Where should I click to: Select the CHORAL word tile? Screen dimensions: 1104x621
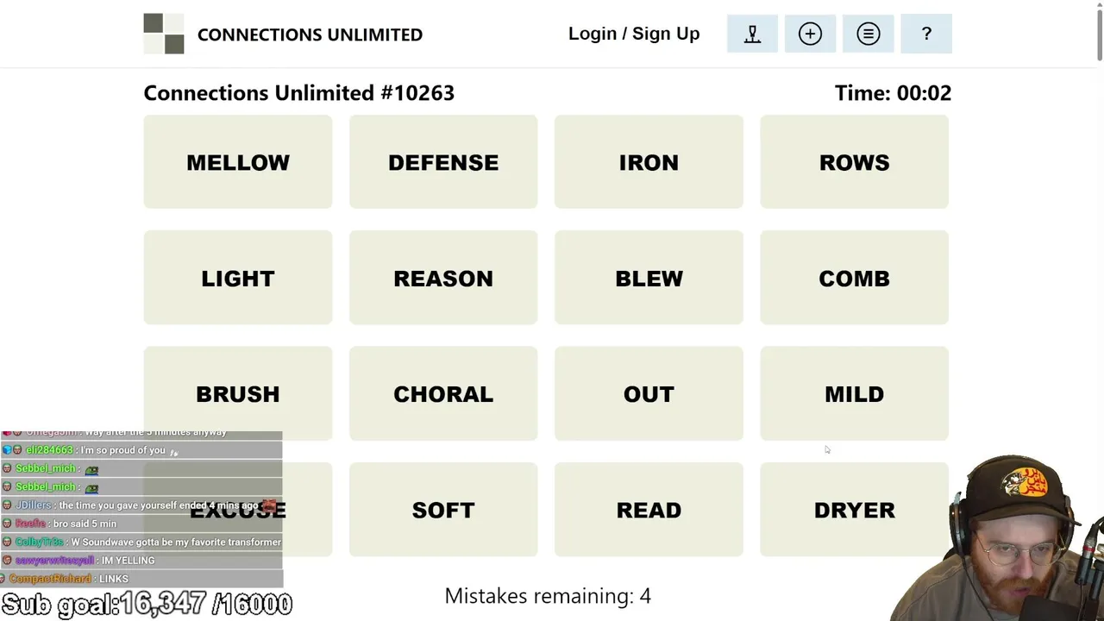point(443,394)
